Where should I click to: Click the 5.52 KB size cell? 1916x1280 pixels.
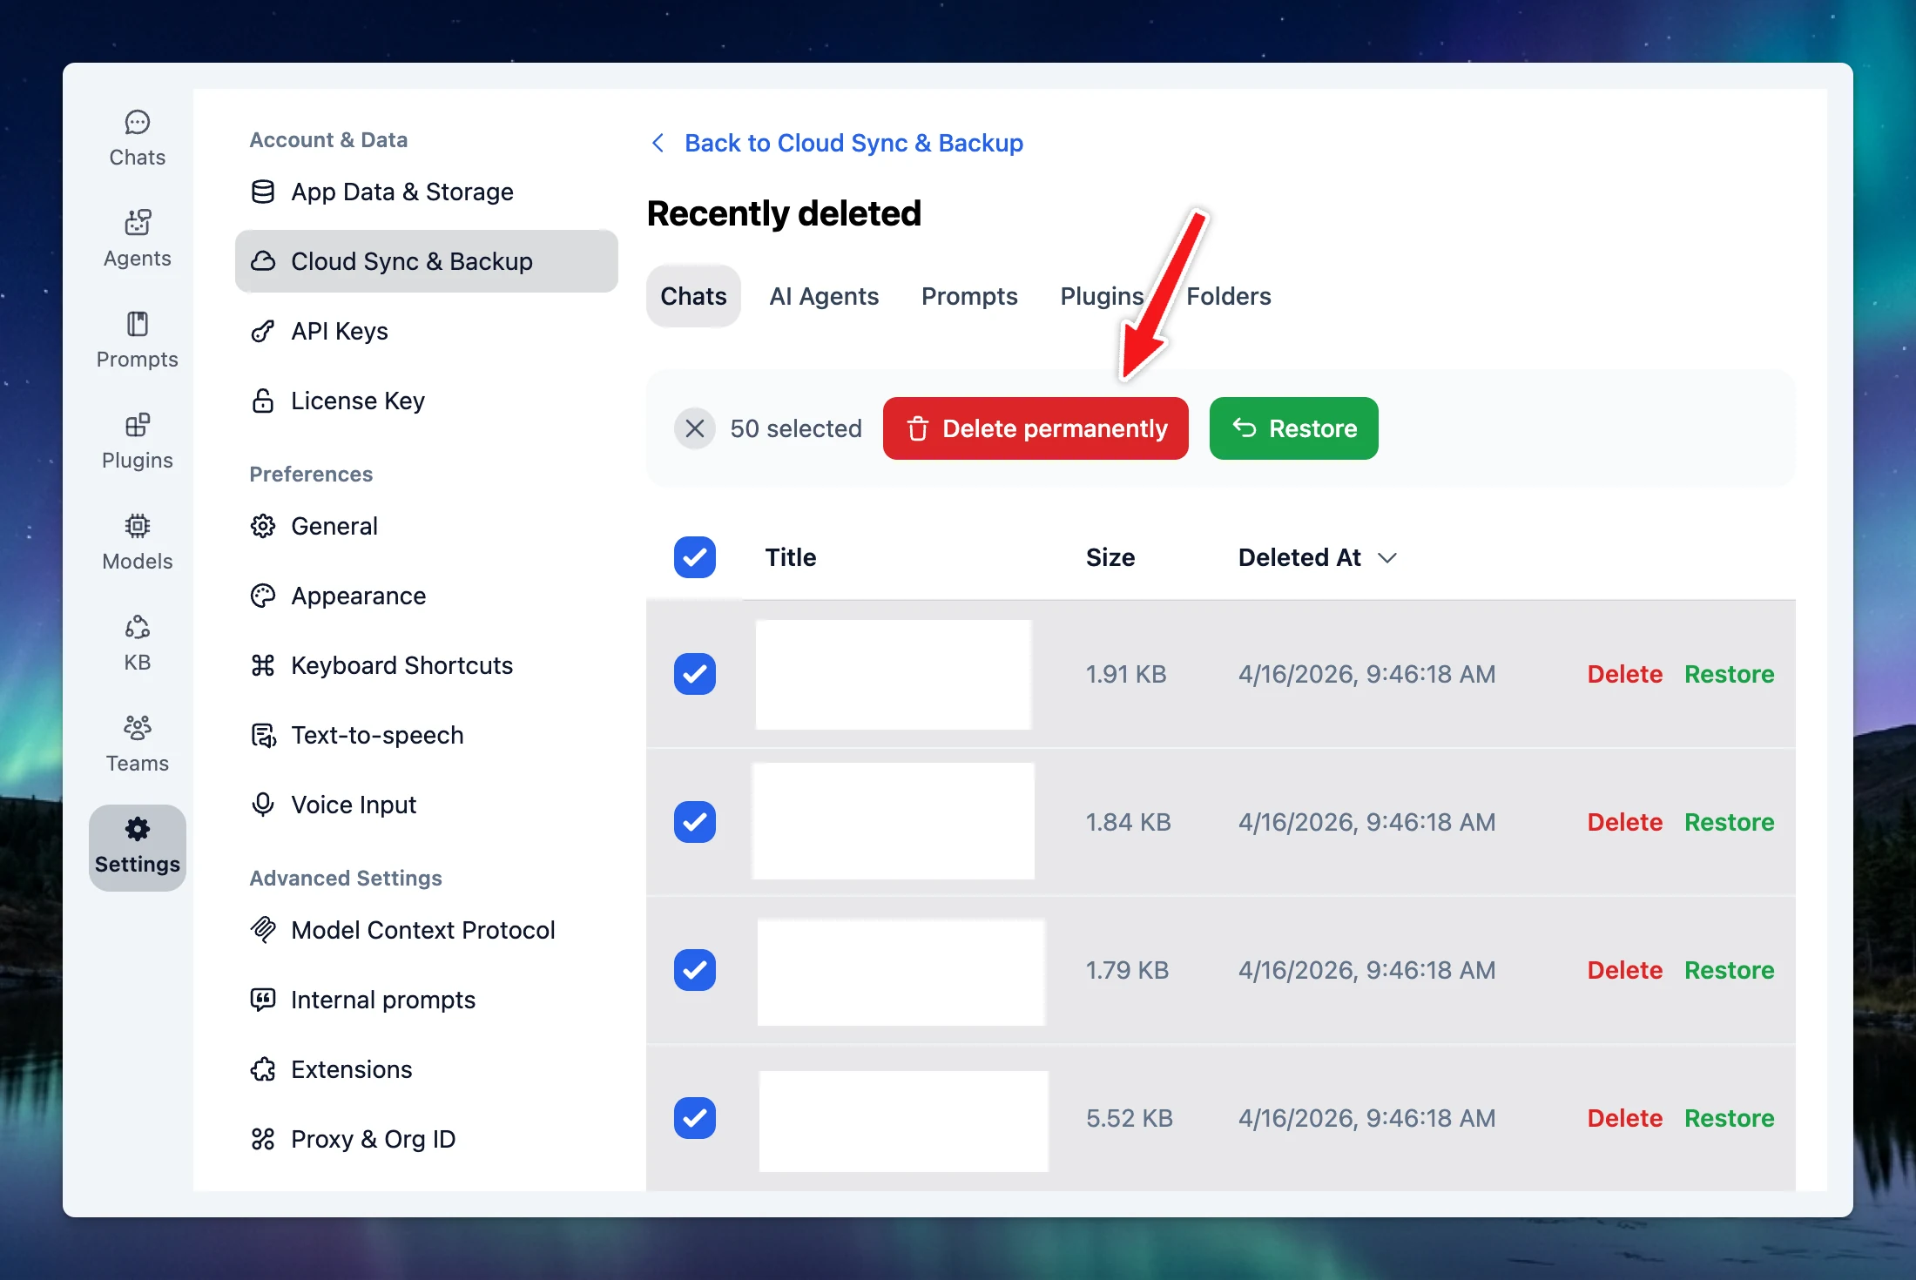pos(1130,1118)
